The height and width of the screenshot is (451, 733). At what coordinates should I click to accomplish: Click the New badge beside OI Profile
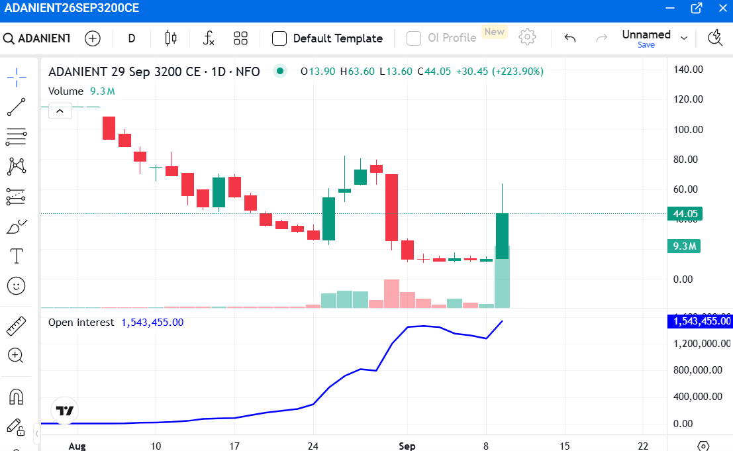pos(494,32)
